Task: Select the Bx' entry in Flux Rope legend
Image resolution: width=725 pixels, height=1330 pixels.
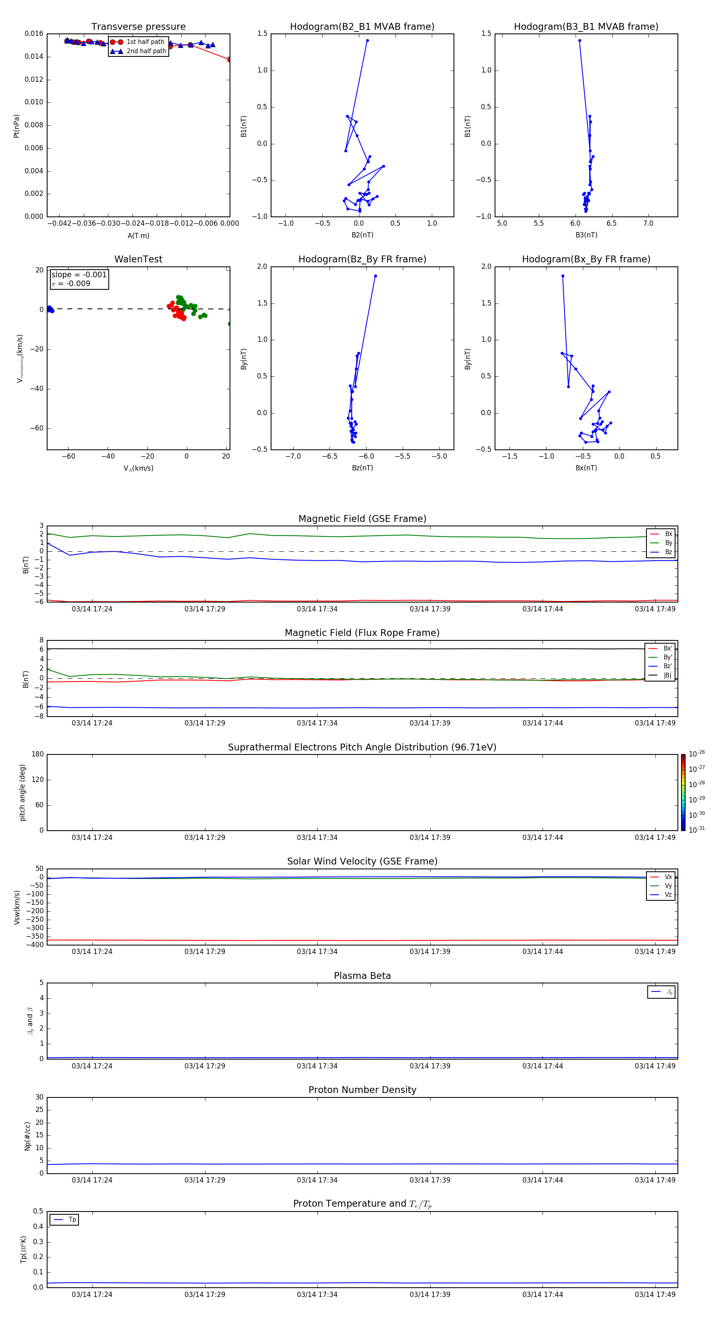Action: coord(660,648)
